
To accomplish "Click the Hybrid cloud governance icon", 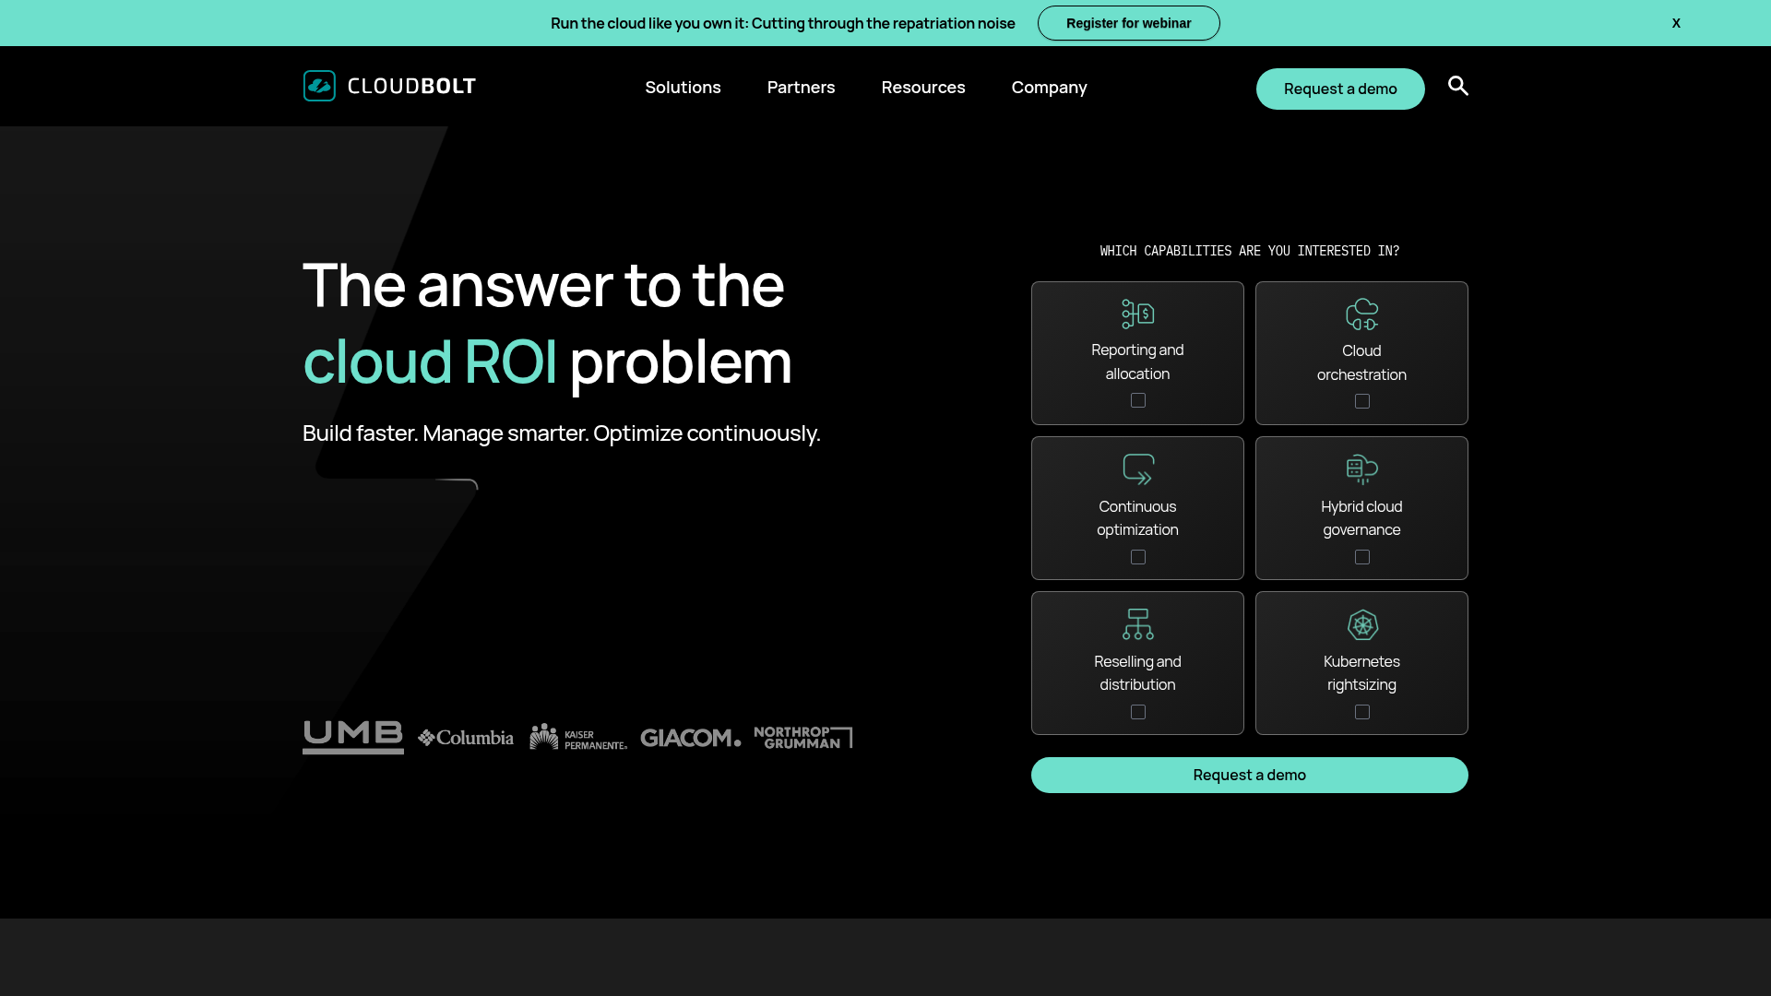I will pyautogui.click(x=1361, y=469).
